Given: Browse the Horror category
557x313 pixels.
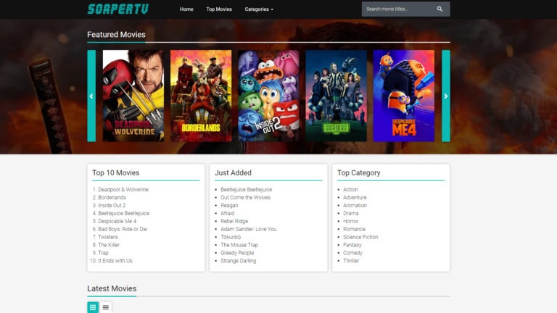Looking at the screenshot, I should [350, 221].
